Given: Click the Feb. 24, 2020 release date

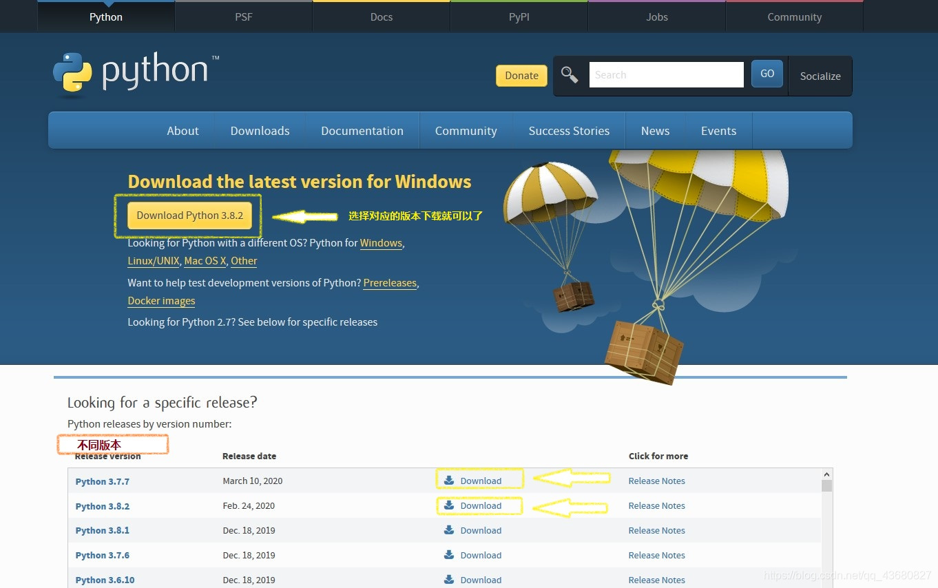Looking at the screenshot, I should [249, 506].
